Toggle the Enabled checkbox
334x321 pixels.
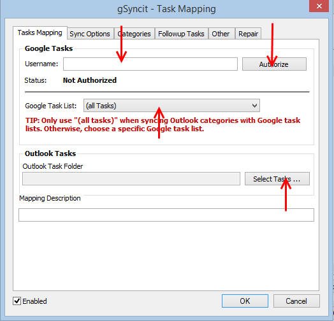coord(17,301)
